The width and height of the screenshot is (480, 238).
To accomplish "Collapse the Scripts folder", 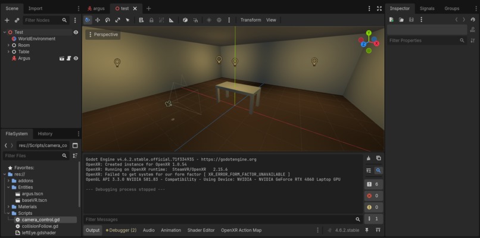I will click(8, 213).
